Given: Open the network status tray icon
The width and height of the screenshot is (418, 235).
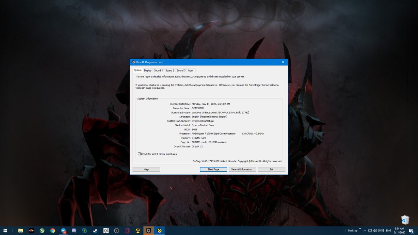Looking at the screenshot, I should (x=370, y=230).
